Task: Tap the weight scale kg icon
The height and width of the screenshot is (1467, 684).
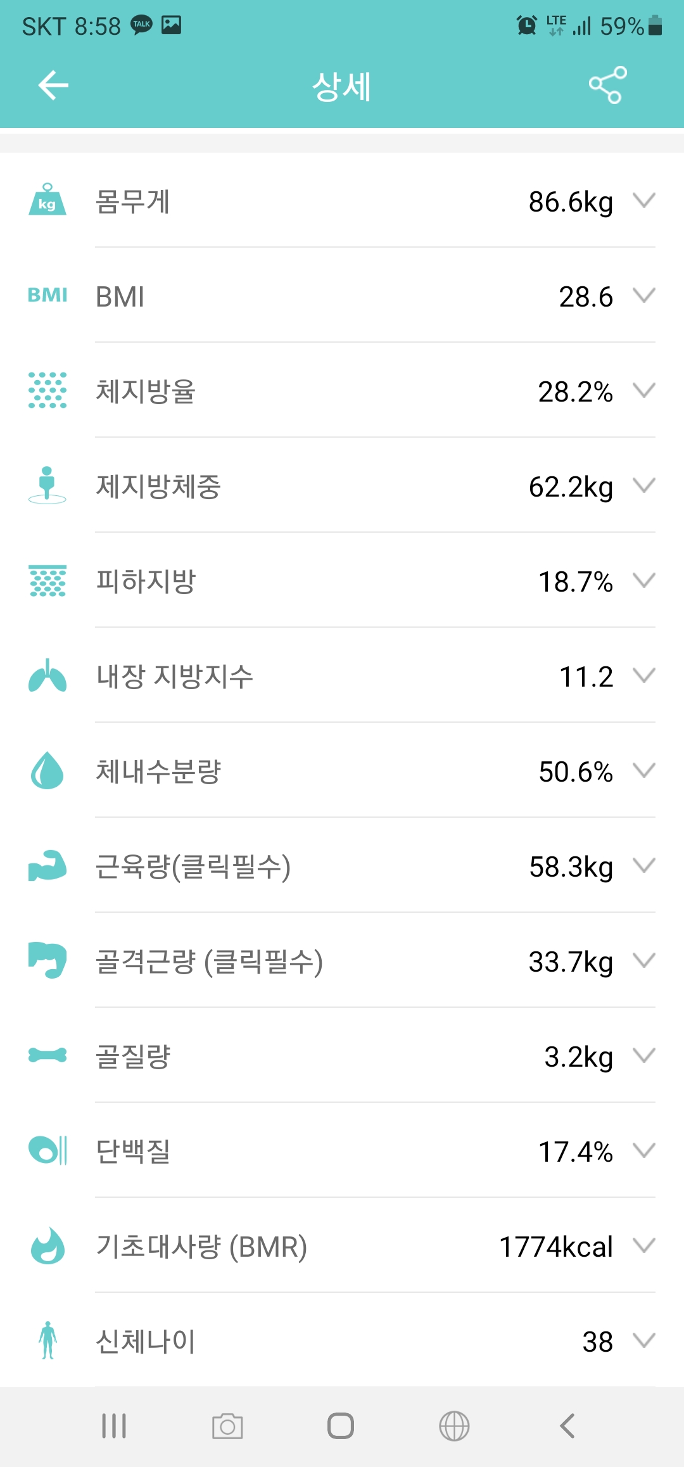Action: pos(47,200)
